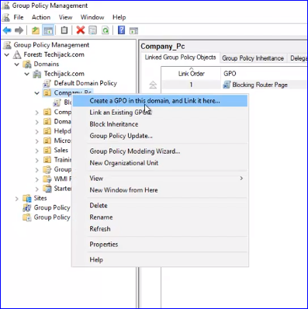The width and height of the screenshot is (308, 309).
Task: Open the blue Help question mark icon
Action: coord(121,30)
